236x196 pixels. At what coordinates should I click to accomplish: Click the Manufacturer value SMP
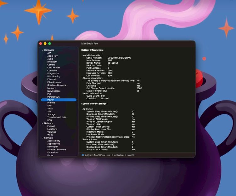[x=110, y=61]
